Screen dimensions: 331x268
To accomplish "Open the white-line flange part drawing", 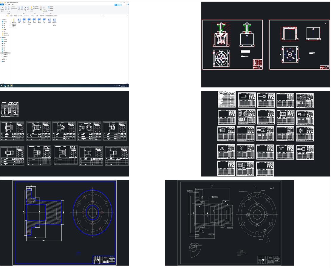I will click(229, 223).
